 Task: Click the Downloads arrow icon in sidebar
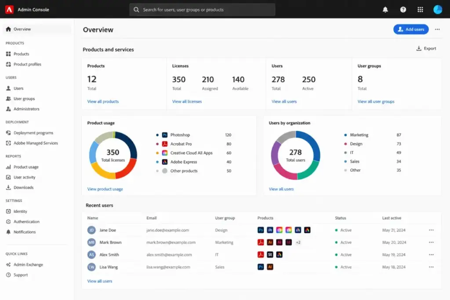[x=8, y=188]
